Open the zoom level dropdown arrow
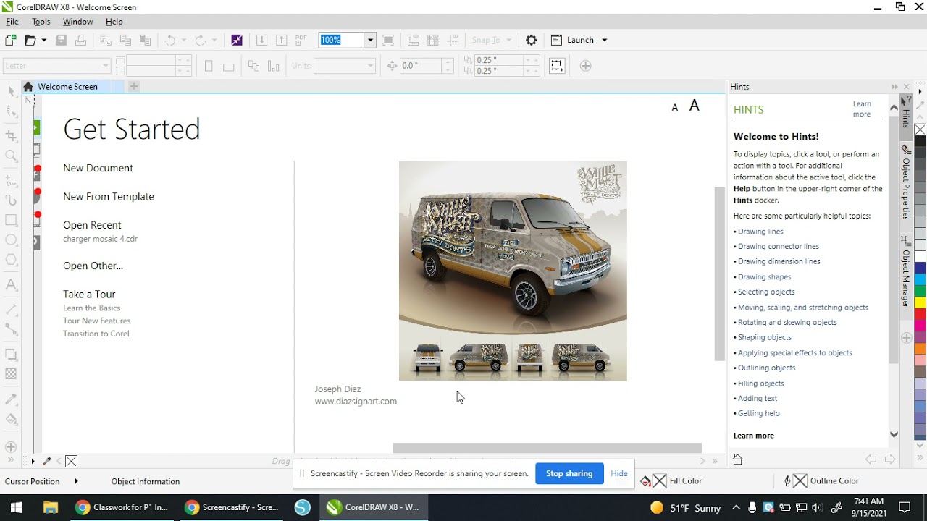927x521 pixels. [x=370, y=40]
